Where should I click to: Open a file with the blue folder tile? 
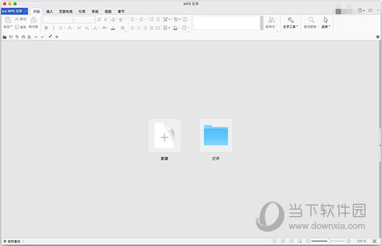tap(216, 135)
